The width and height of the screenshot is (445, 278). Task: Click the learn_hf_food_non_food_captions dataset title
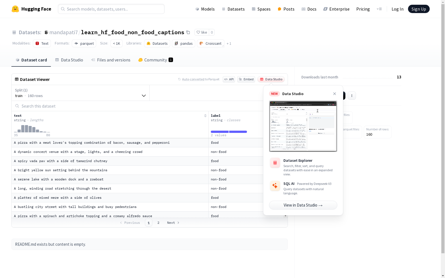point(132,32)
